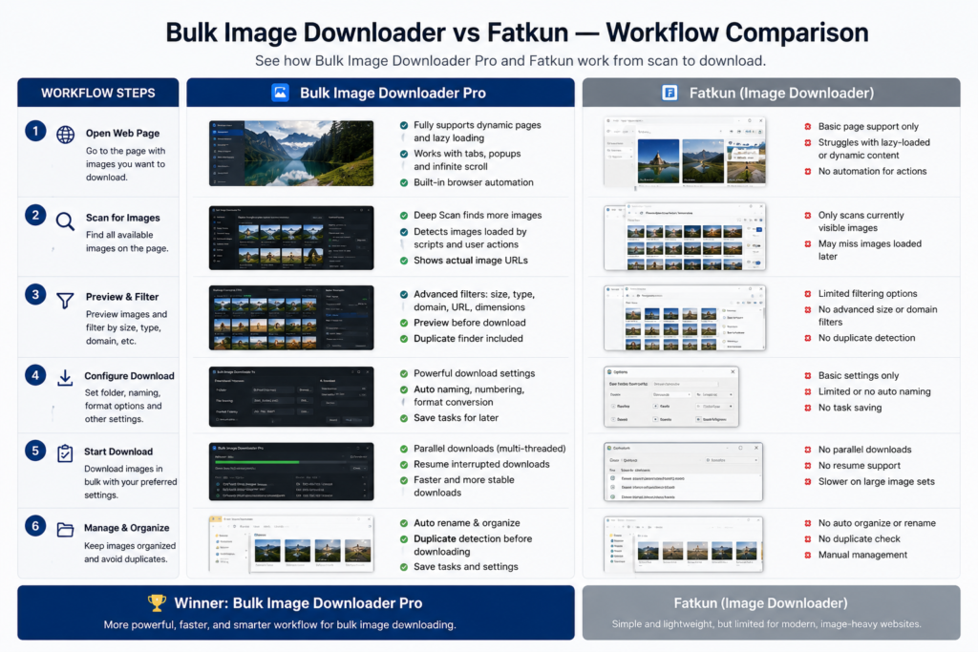Click text Only scans currently visible images
This screenshot has width=978, height=652.
point(861,221)
